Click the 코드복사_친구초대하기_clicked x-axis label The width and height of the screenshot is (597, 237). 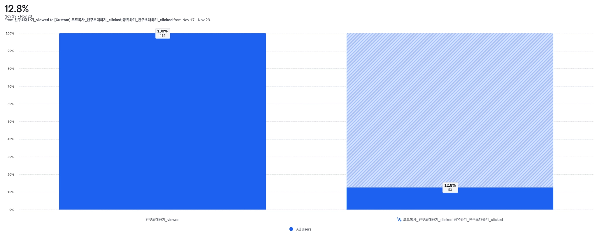[x=453, y=220]
